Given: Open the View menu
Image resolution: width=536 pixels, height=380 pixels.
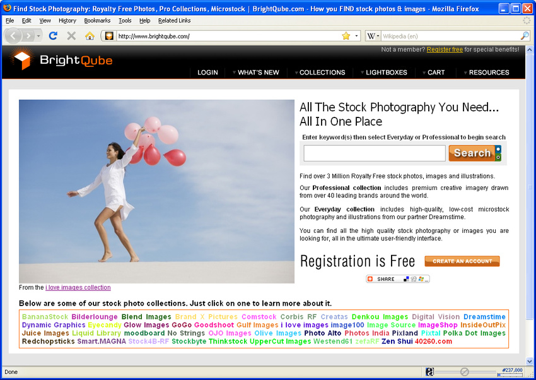Looking at the screenshot, I should (x=45, y=21).
